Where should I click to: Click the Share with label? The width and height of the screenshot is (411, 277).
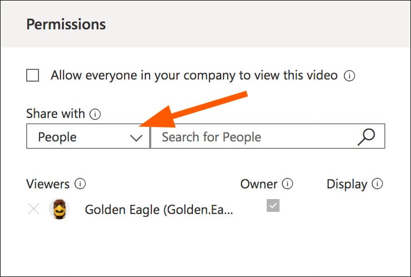pyautogui.click(x=55, y=114)
